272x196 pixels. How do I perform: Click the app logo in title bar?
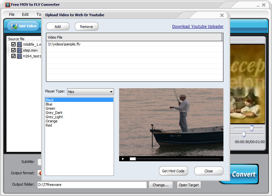pyautogui.click(x=8, y=5)
